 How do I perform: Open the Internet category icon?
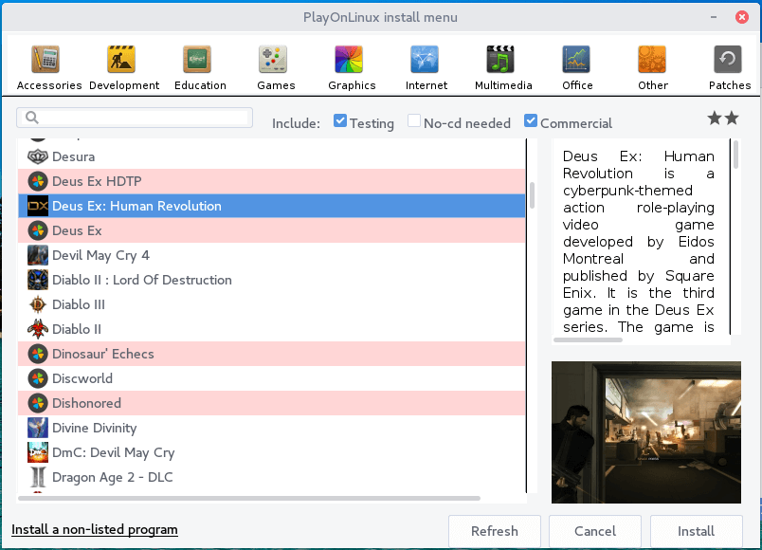(x=425, y=59)
